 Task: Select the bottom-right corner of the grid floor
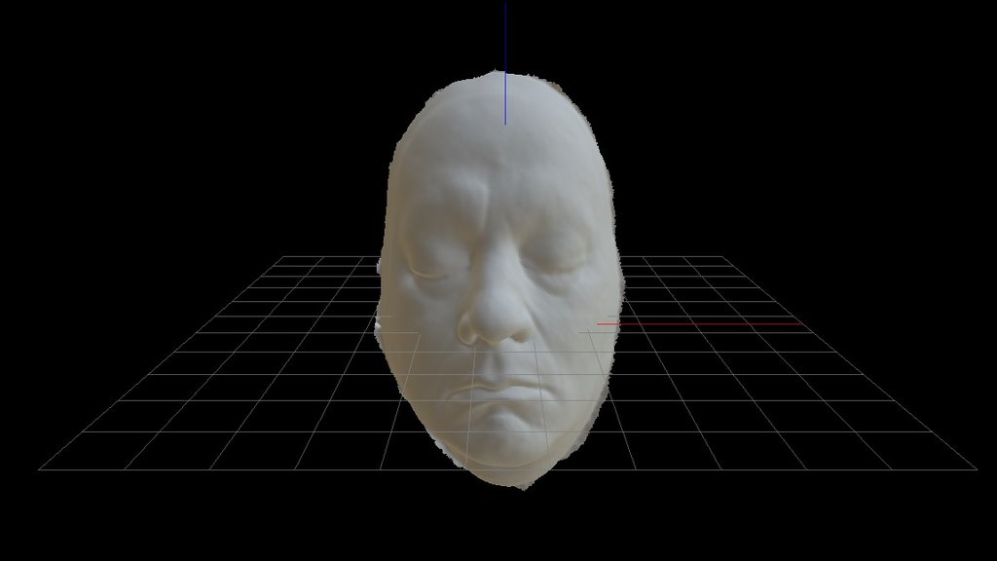(x=976, y=469)
